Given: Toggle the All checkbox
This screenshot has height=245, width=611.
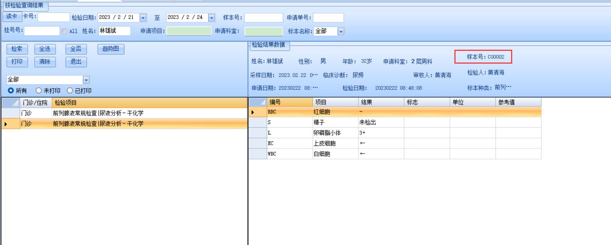Looking at the screenshot, I should [64, 31].
